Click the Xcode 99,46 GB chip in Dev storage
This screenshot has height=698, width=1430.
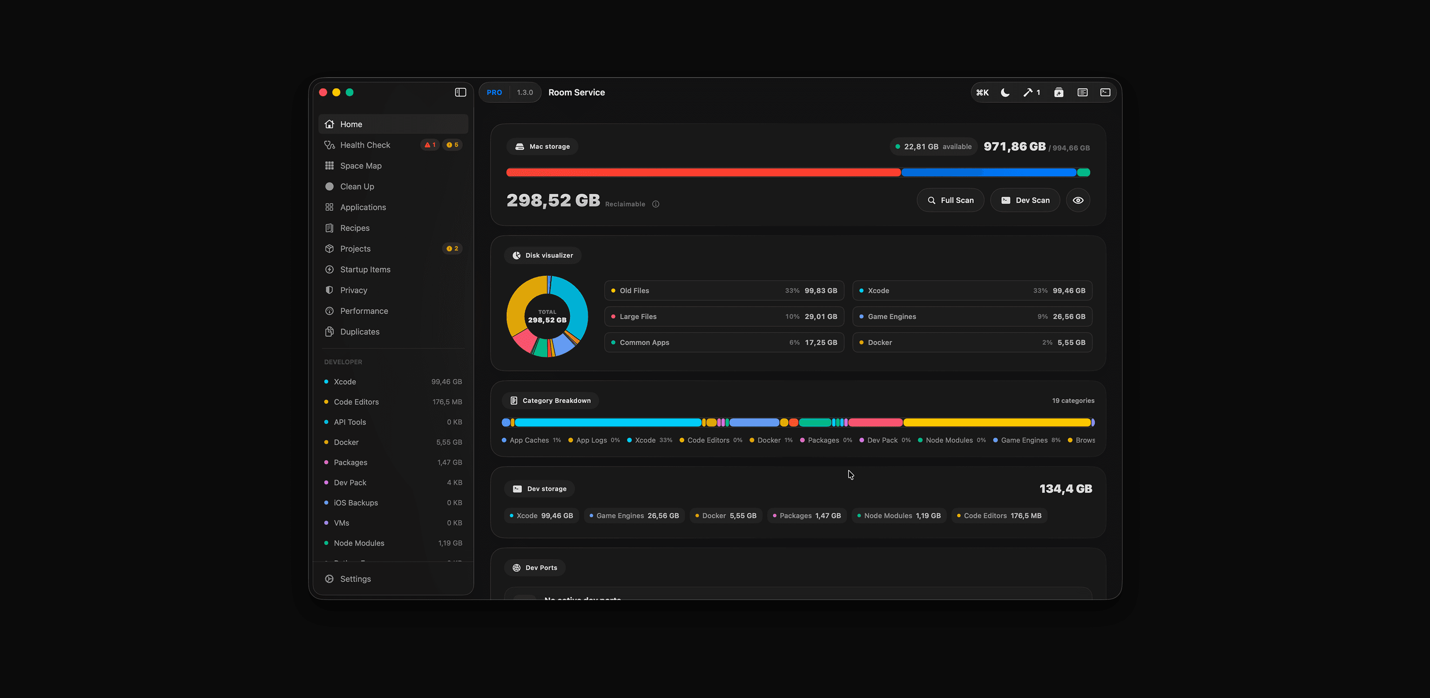point(541,516)
